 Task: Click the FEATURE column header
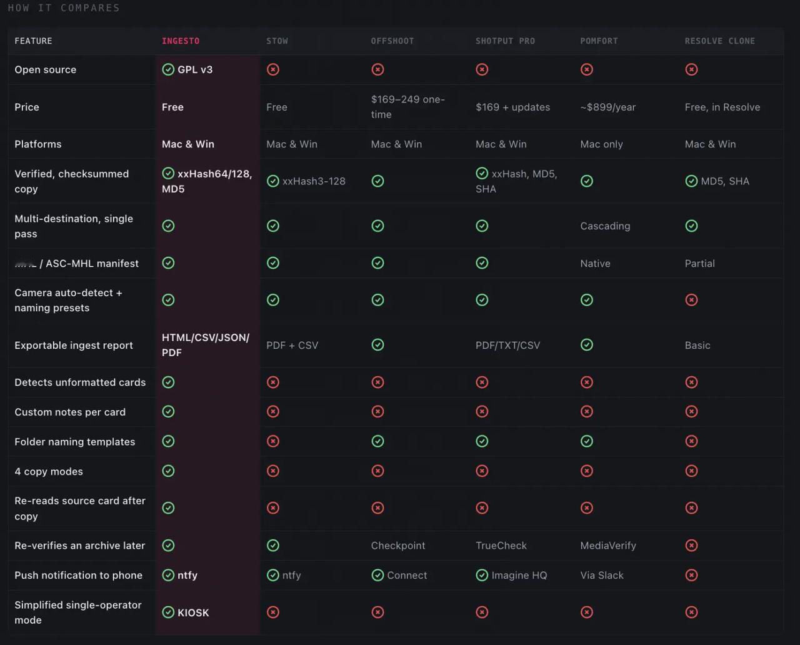(x=34, y=41)
